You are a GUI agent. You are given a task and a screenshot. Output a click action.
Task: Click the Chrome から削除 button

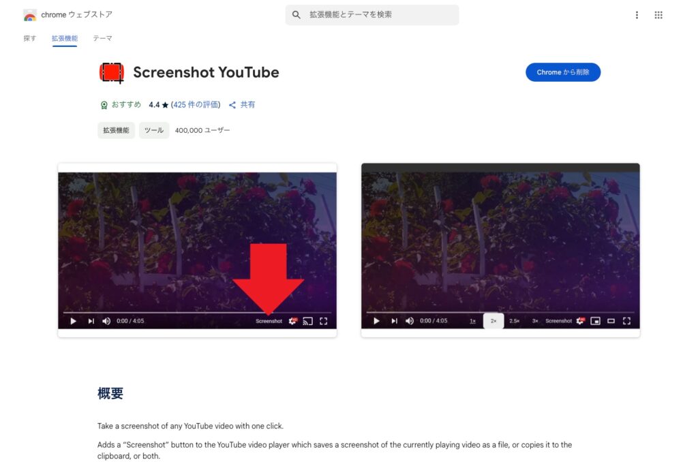[562, 72]
